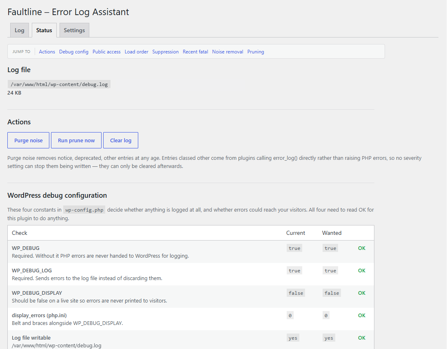Switch to the Log tab

click(20, 30)
